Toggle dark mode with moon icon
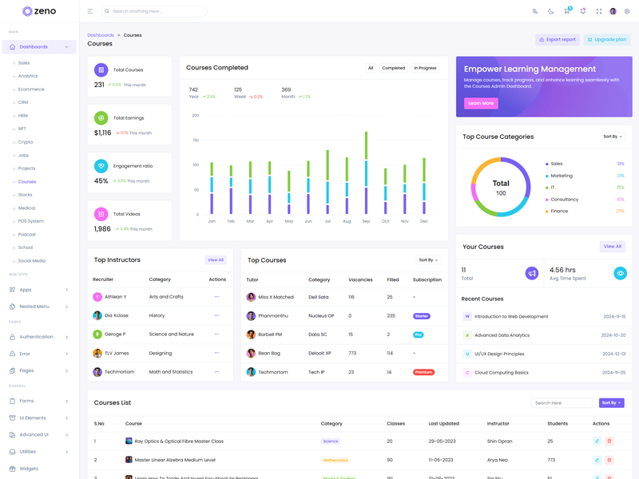Screen dimensions: 639x479 pos(551,11)
